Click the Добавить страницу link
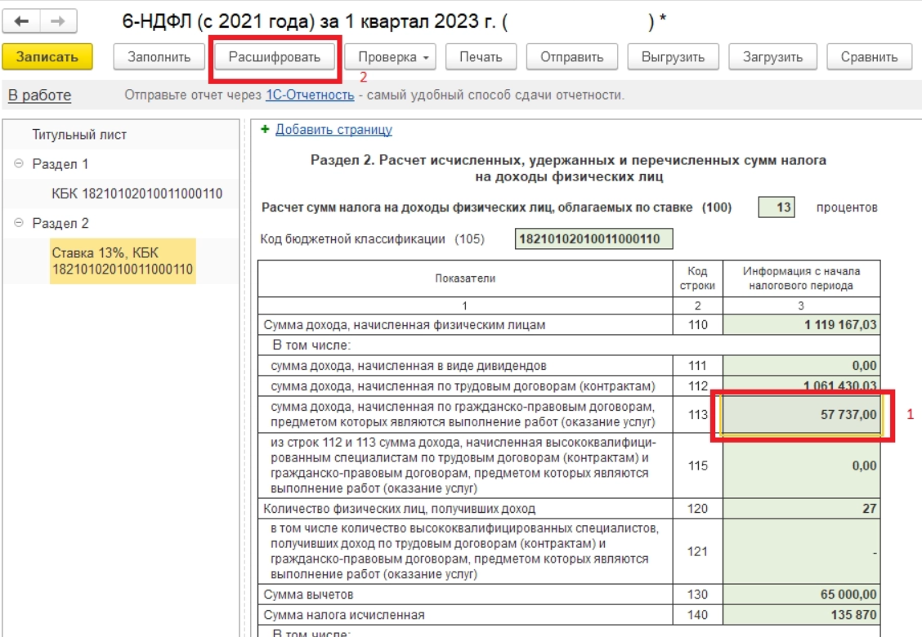Screen dimensions: 922x637 [x=333, y=130]
